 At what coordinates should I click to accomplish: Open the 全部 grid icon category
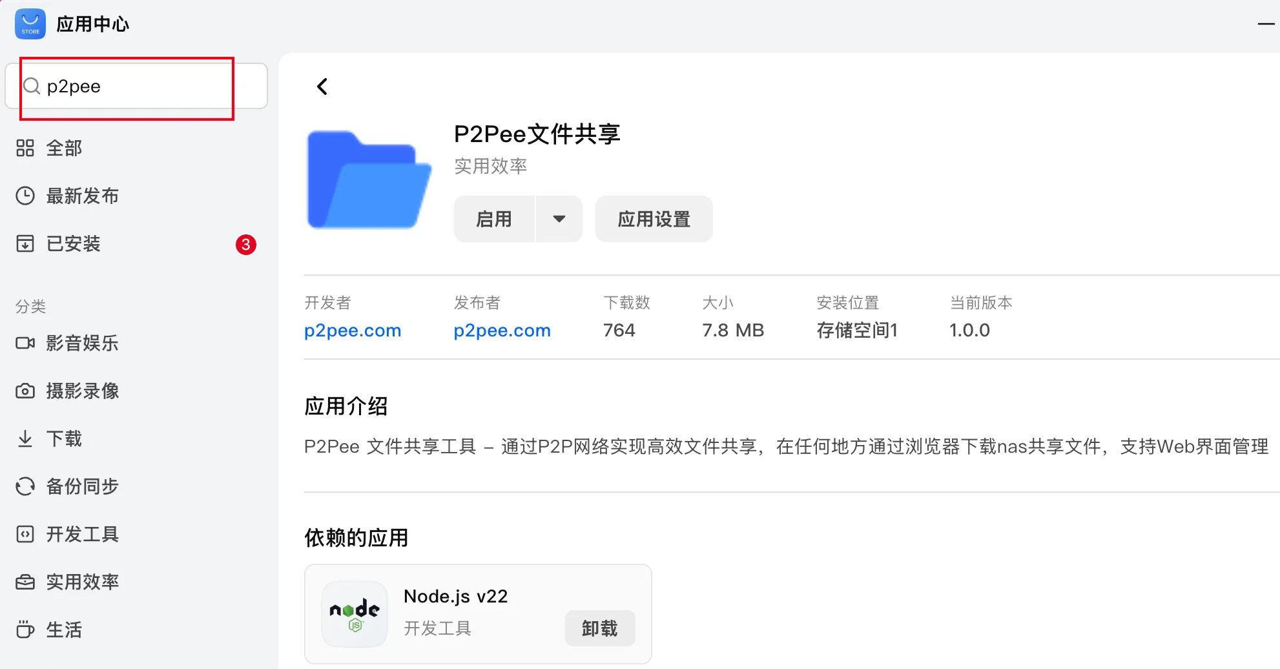tap(25, 148)
